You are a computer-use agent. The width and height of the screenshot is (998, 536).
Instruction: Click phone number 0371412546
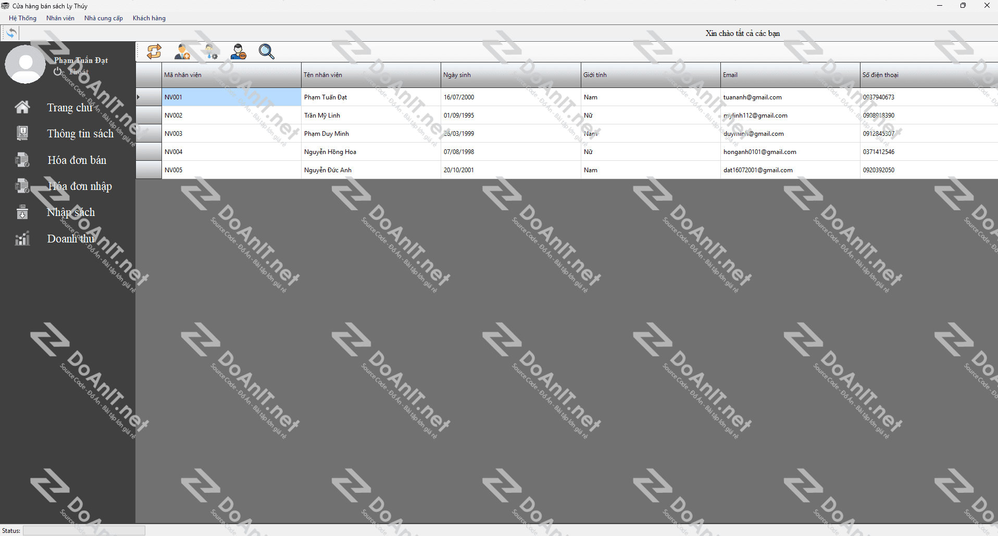point(929,151)
